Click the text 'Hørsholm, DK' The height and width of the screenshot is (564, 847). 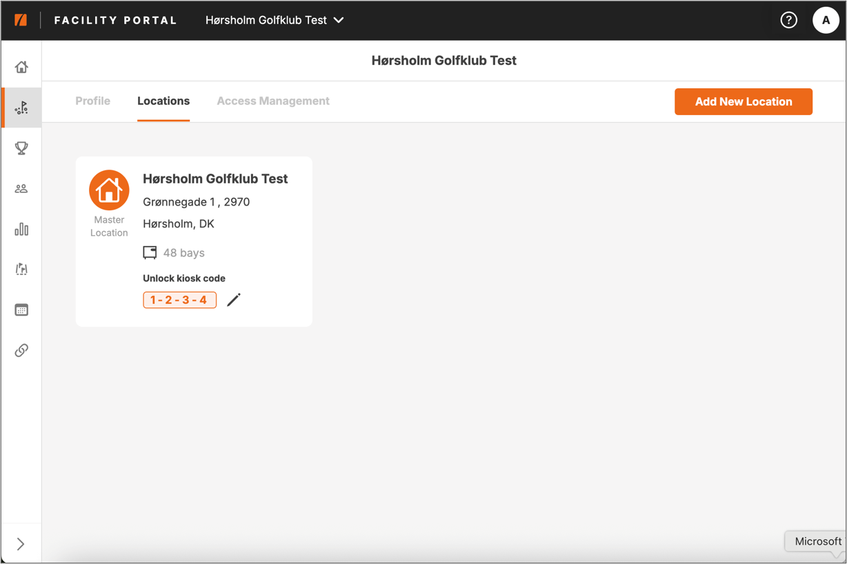(x=179, y=223)
